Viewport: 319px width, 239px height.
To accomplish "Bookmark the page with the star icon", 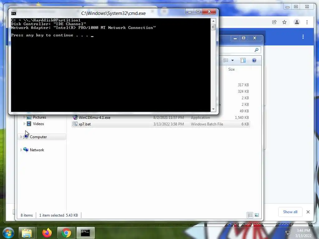I will tap(284, 22).
